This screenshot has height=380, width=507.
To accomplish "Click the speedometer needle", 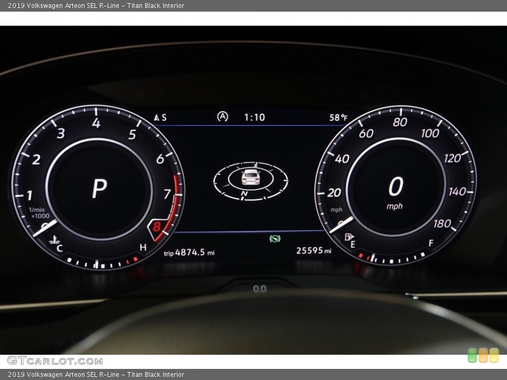I will click(342, 225).
